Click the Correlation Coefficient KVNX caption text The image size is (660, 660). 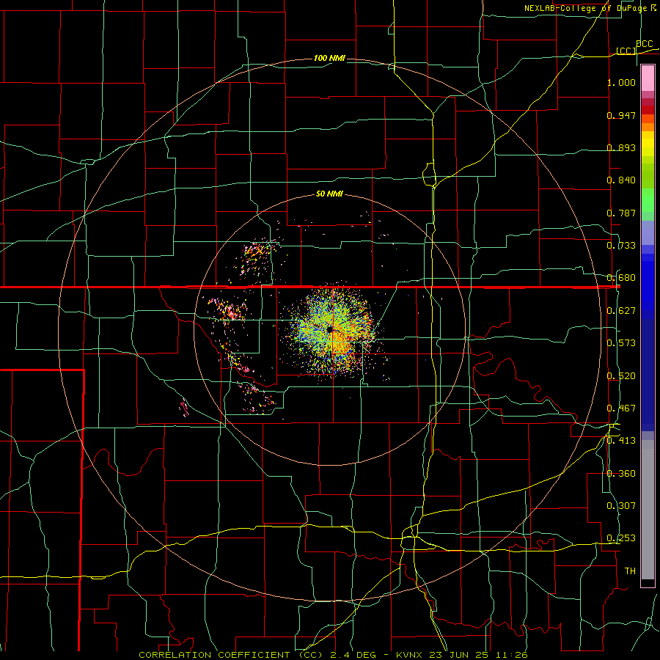333,655
